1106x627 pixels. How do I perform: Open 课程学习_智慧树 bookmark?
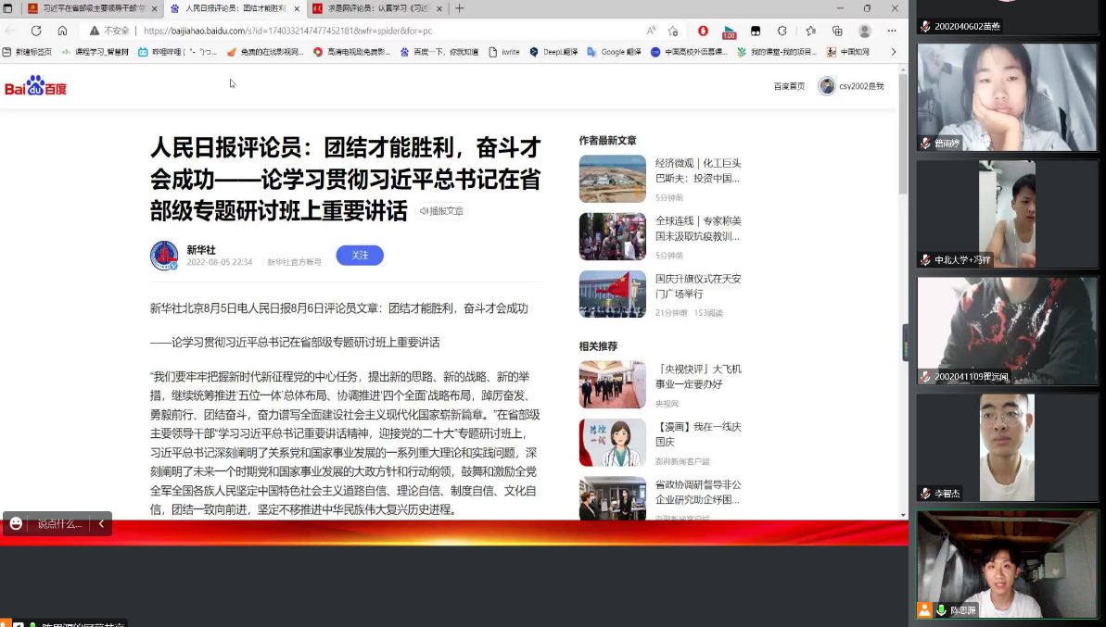point(95,52)
